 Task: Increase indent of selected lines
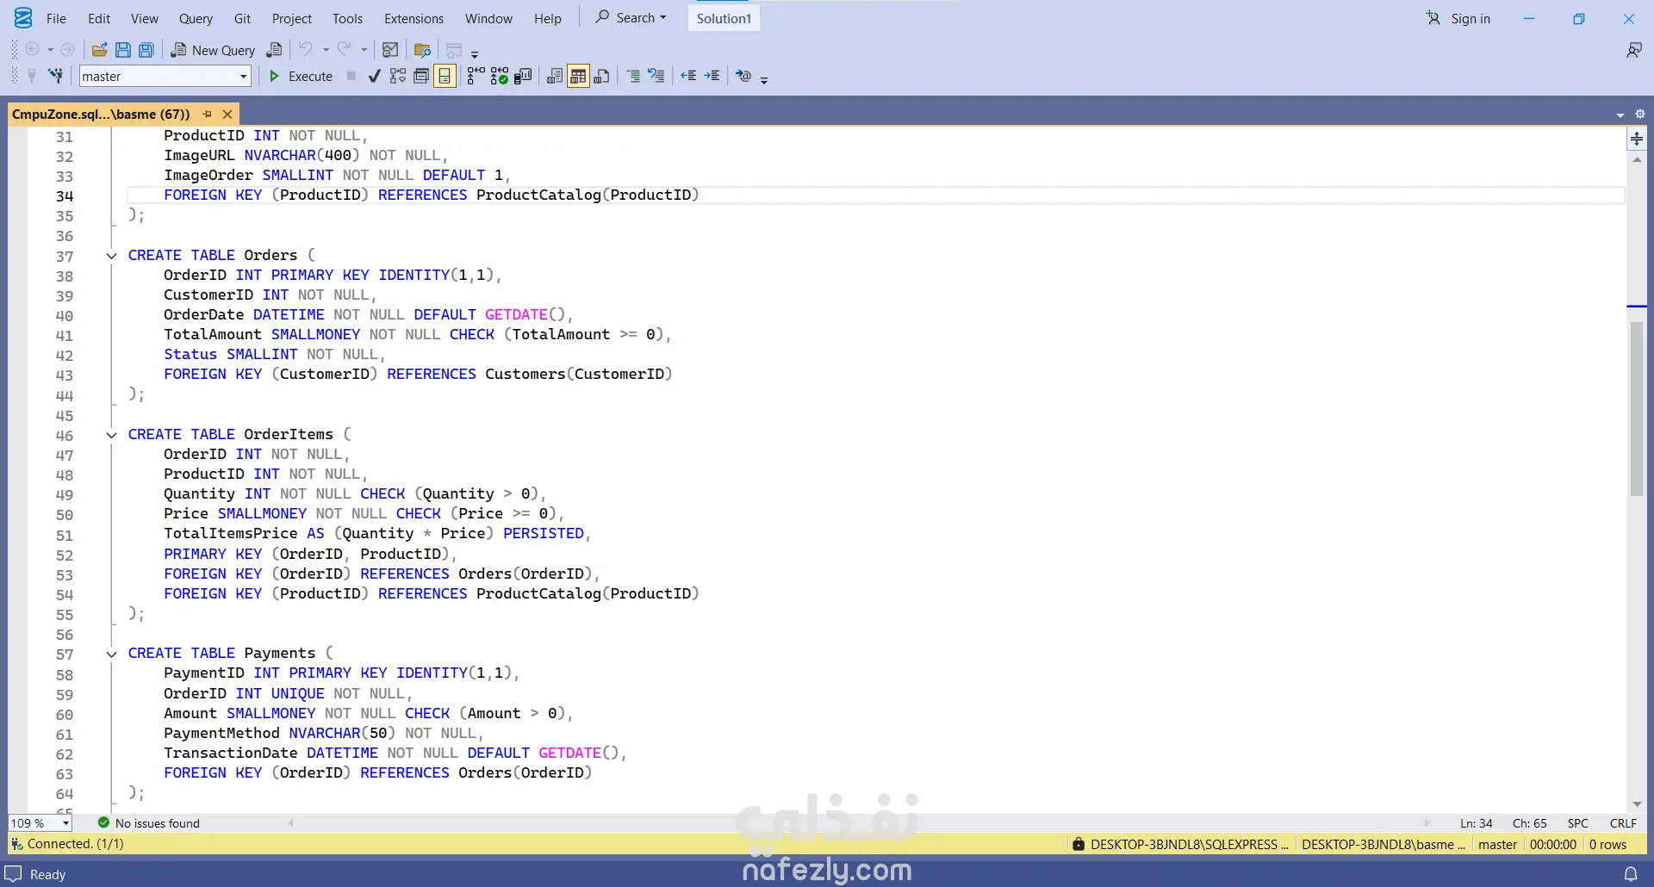point(712,77)
